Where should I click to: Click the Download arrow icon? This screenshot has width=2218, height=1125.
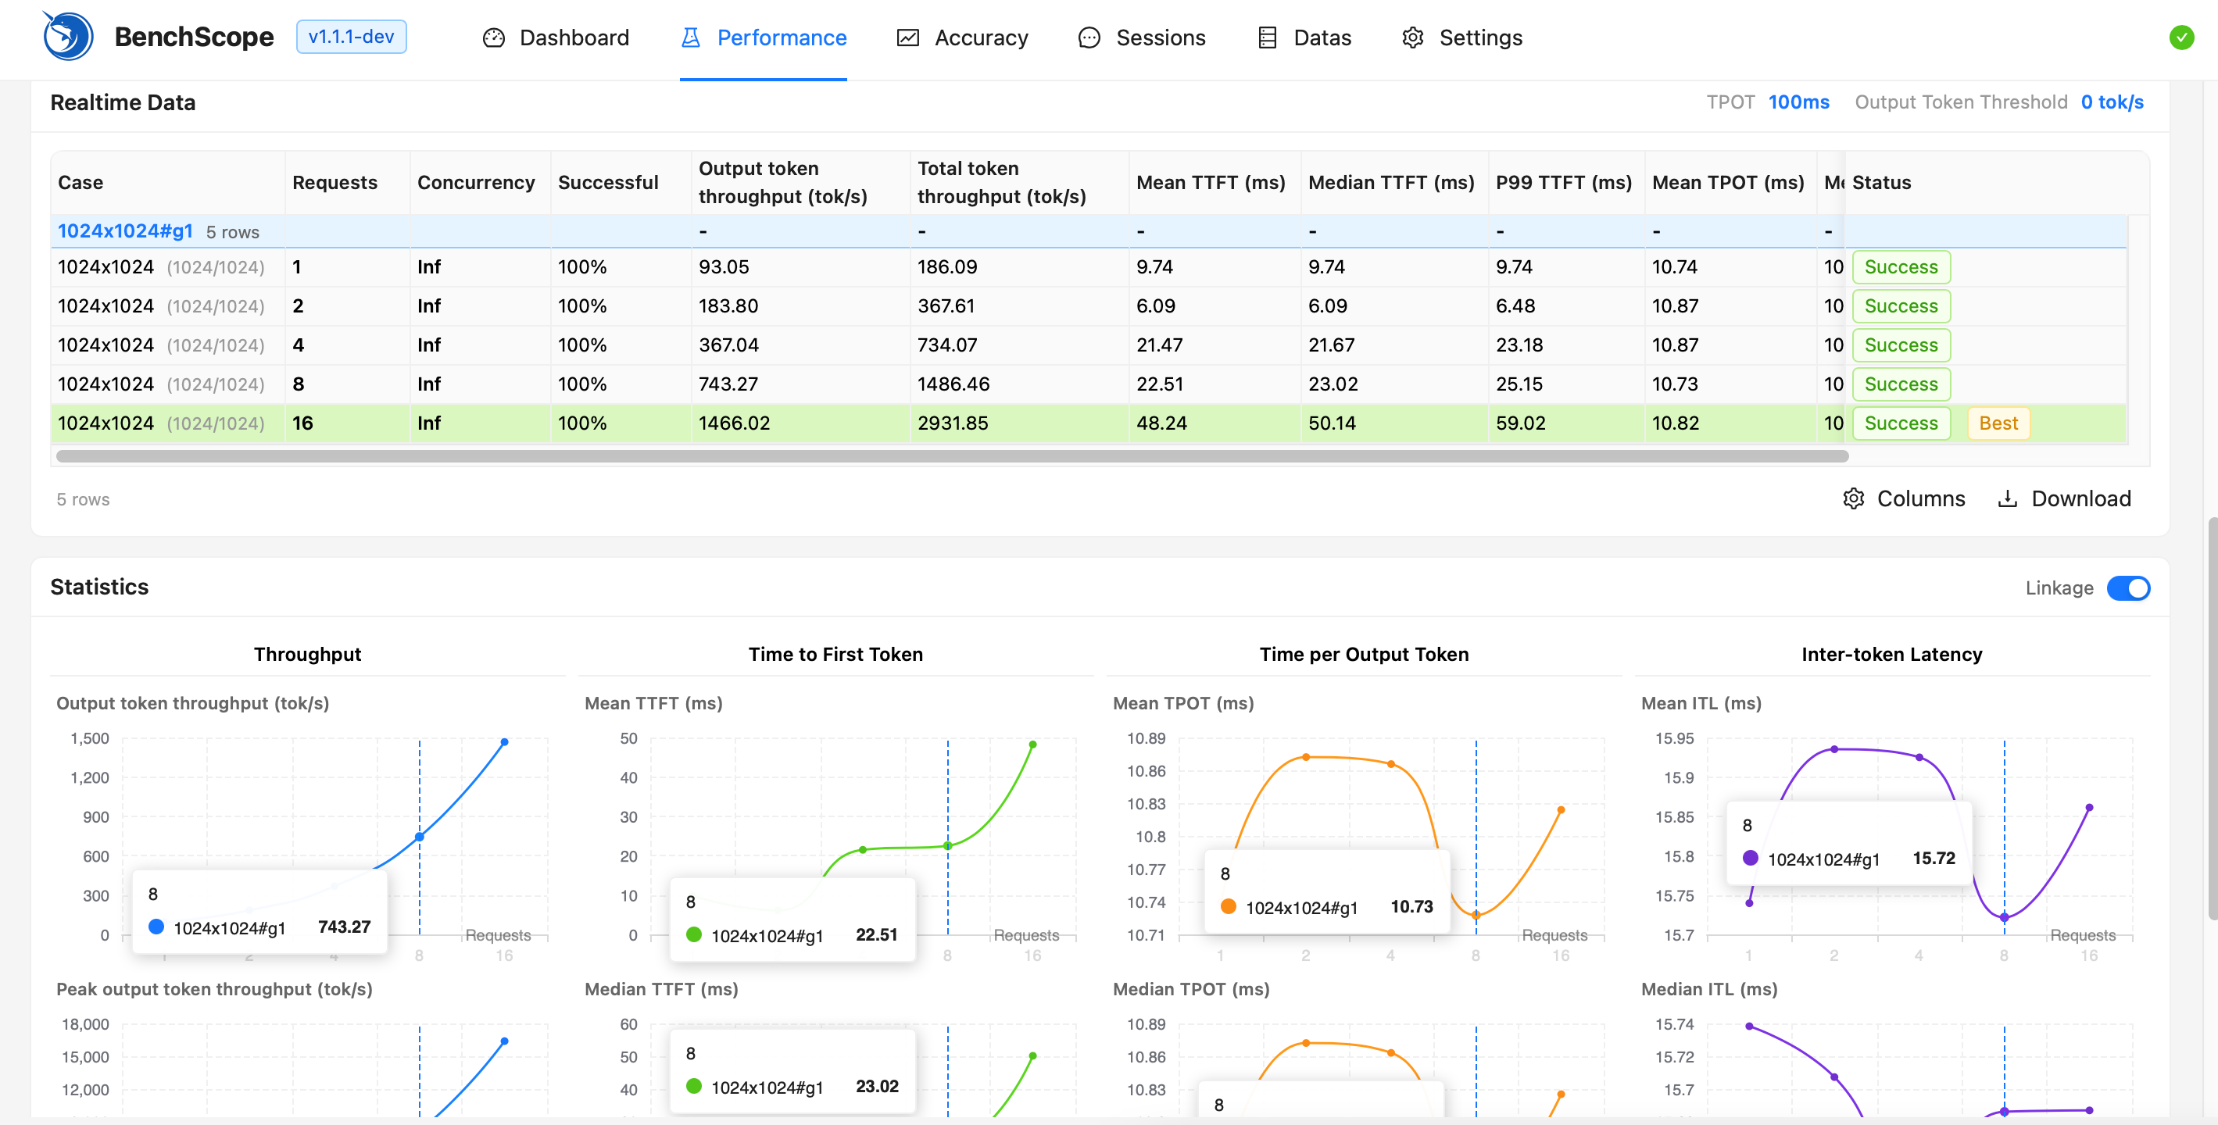(2007, 498)
